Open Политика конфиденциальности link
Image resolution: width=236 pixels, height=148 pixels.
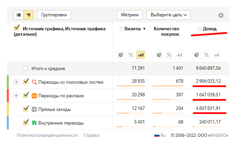pos(47,135)
